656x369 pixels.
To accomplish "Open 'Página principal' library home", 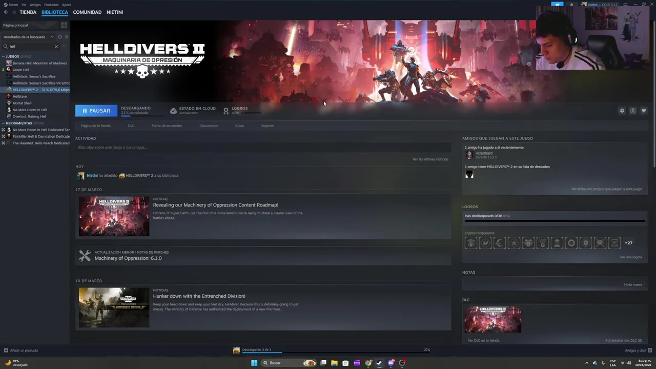I will (x=30, y=25).
